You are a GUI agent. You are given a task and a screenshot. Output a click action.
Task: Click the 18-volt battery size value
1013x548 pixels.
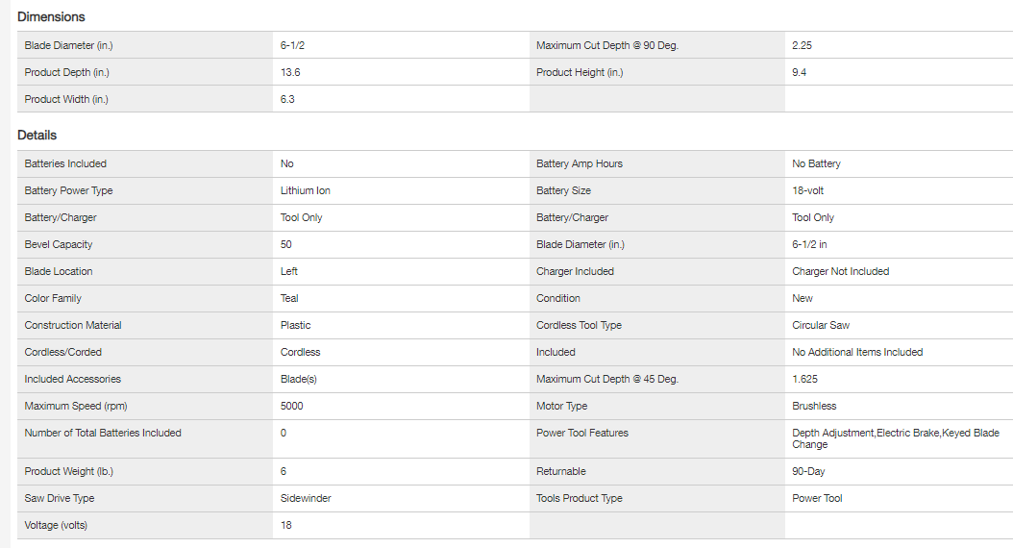tap(812, 190)
